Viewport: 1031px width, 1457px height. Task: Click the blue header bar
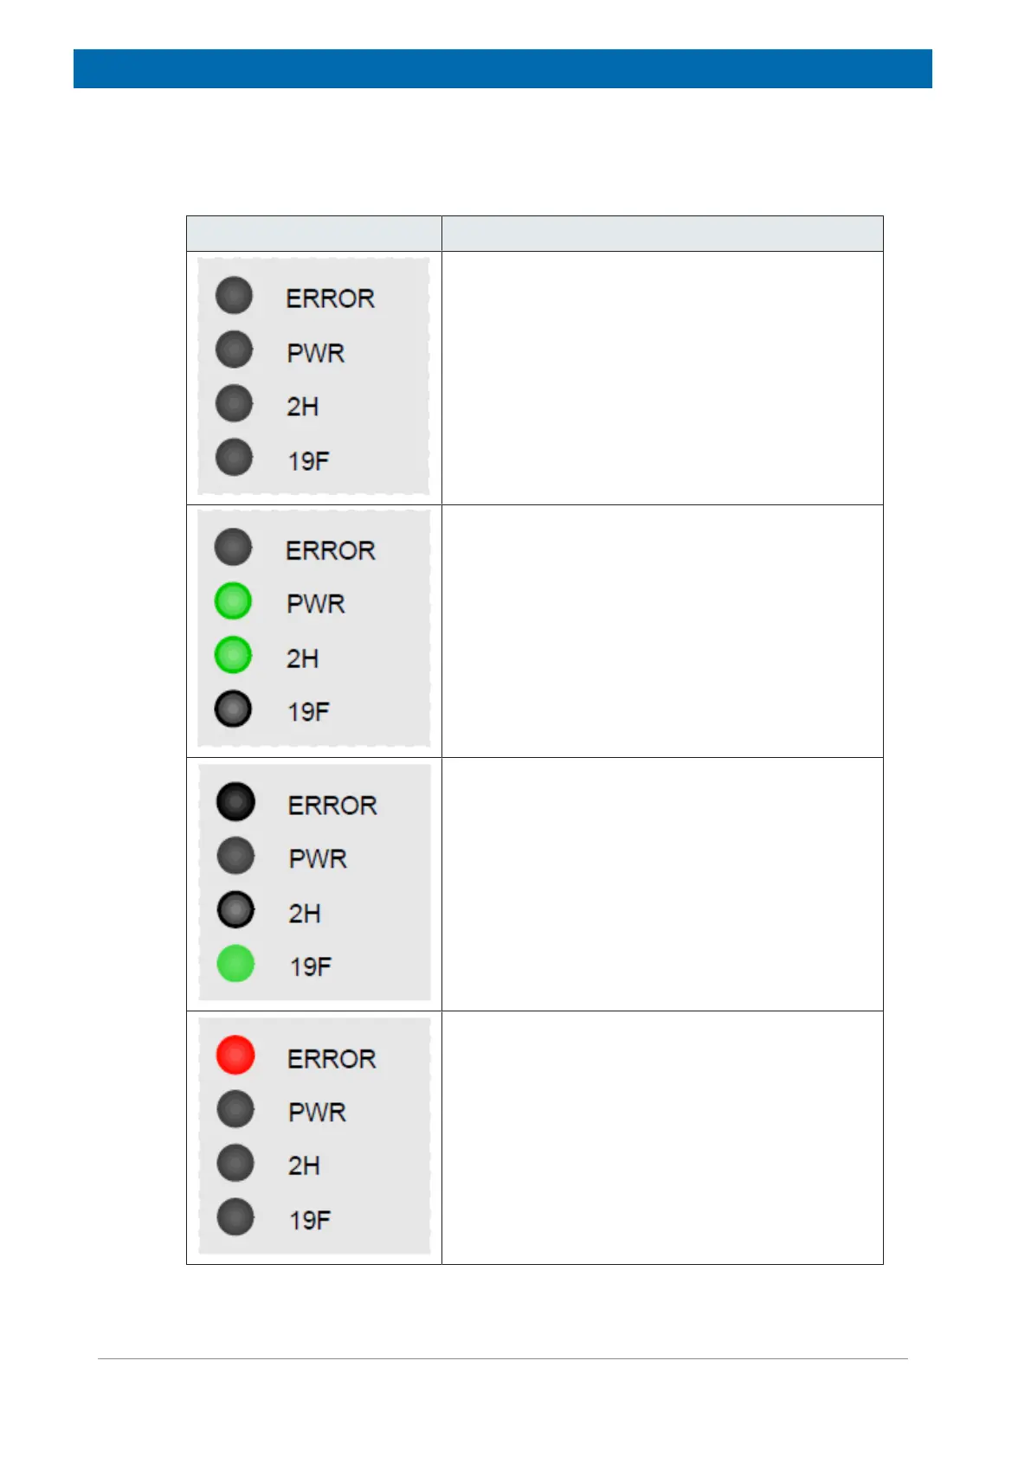(x=502, y=68)
